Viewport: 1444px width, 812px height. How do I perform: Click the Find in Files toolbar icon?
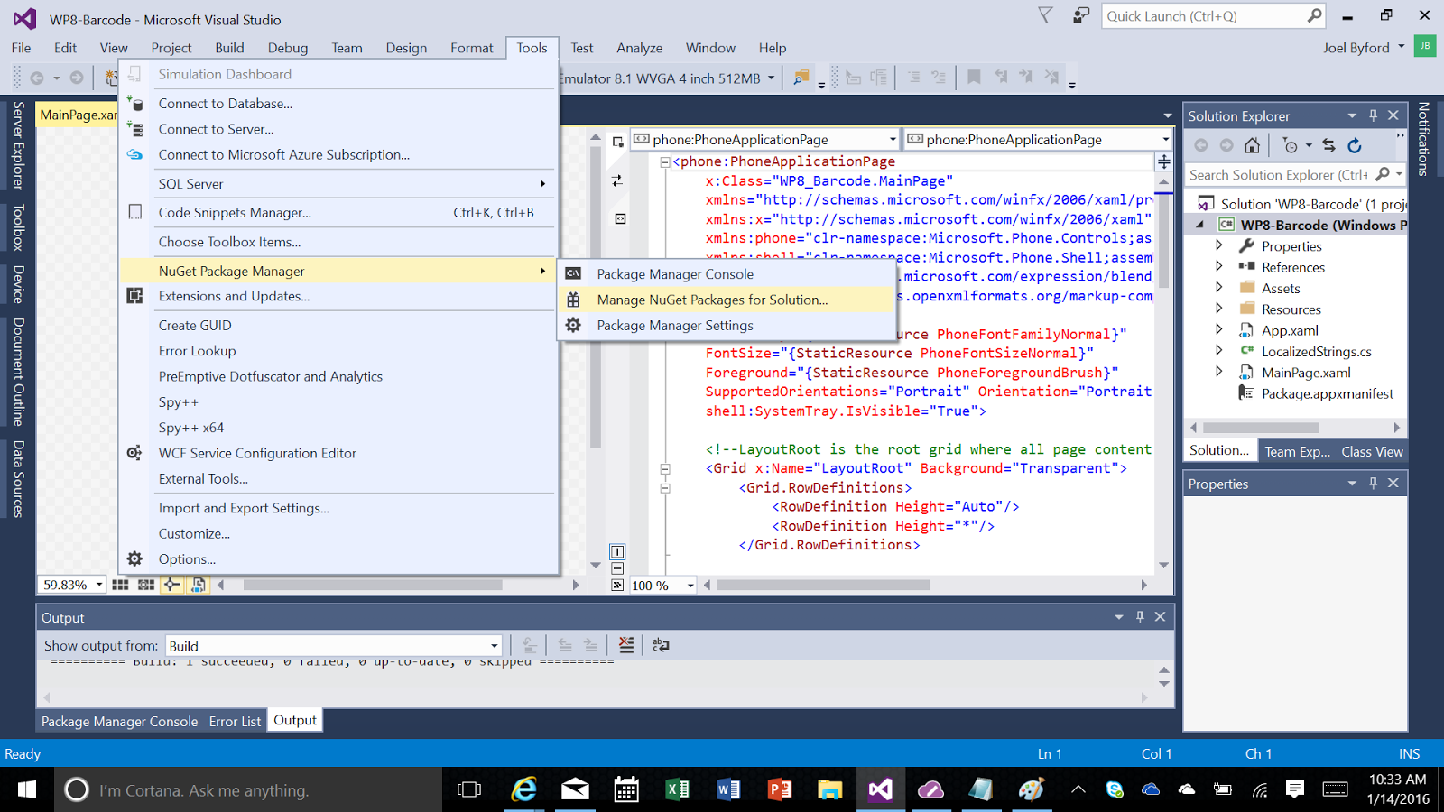[x=801, y=78]
